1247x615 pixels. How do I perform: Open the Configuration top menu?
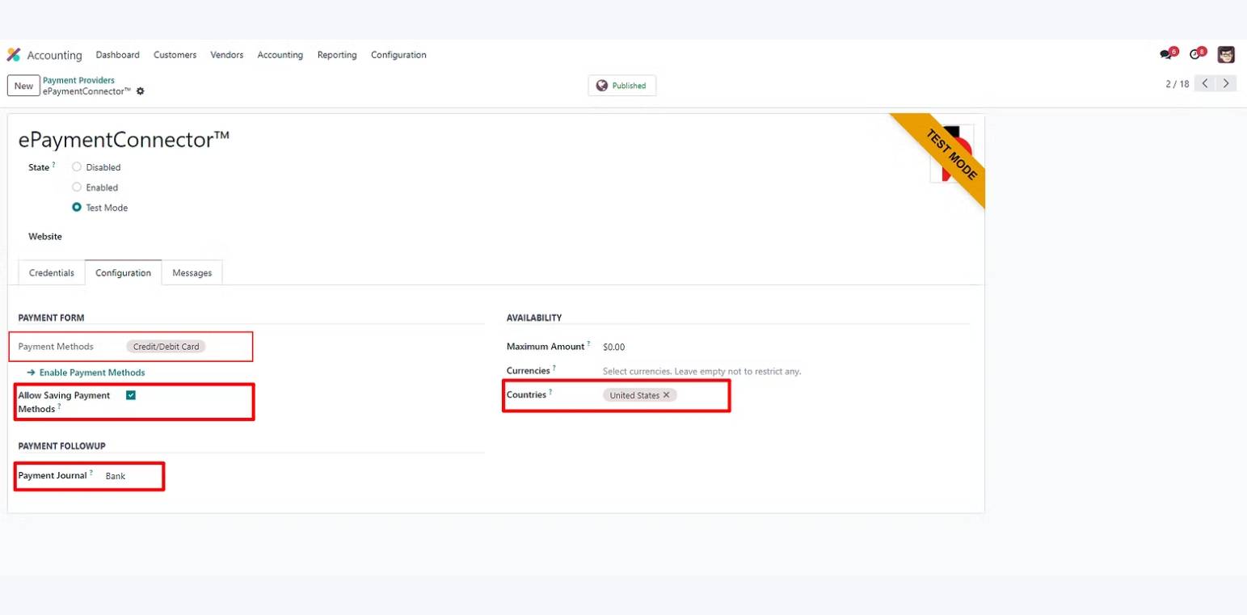[398, 55]
